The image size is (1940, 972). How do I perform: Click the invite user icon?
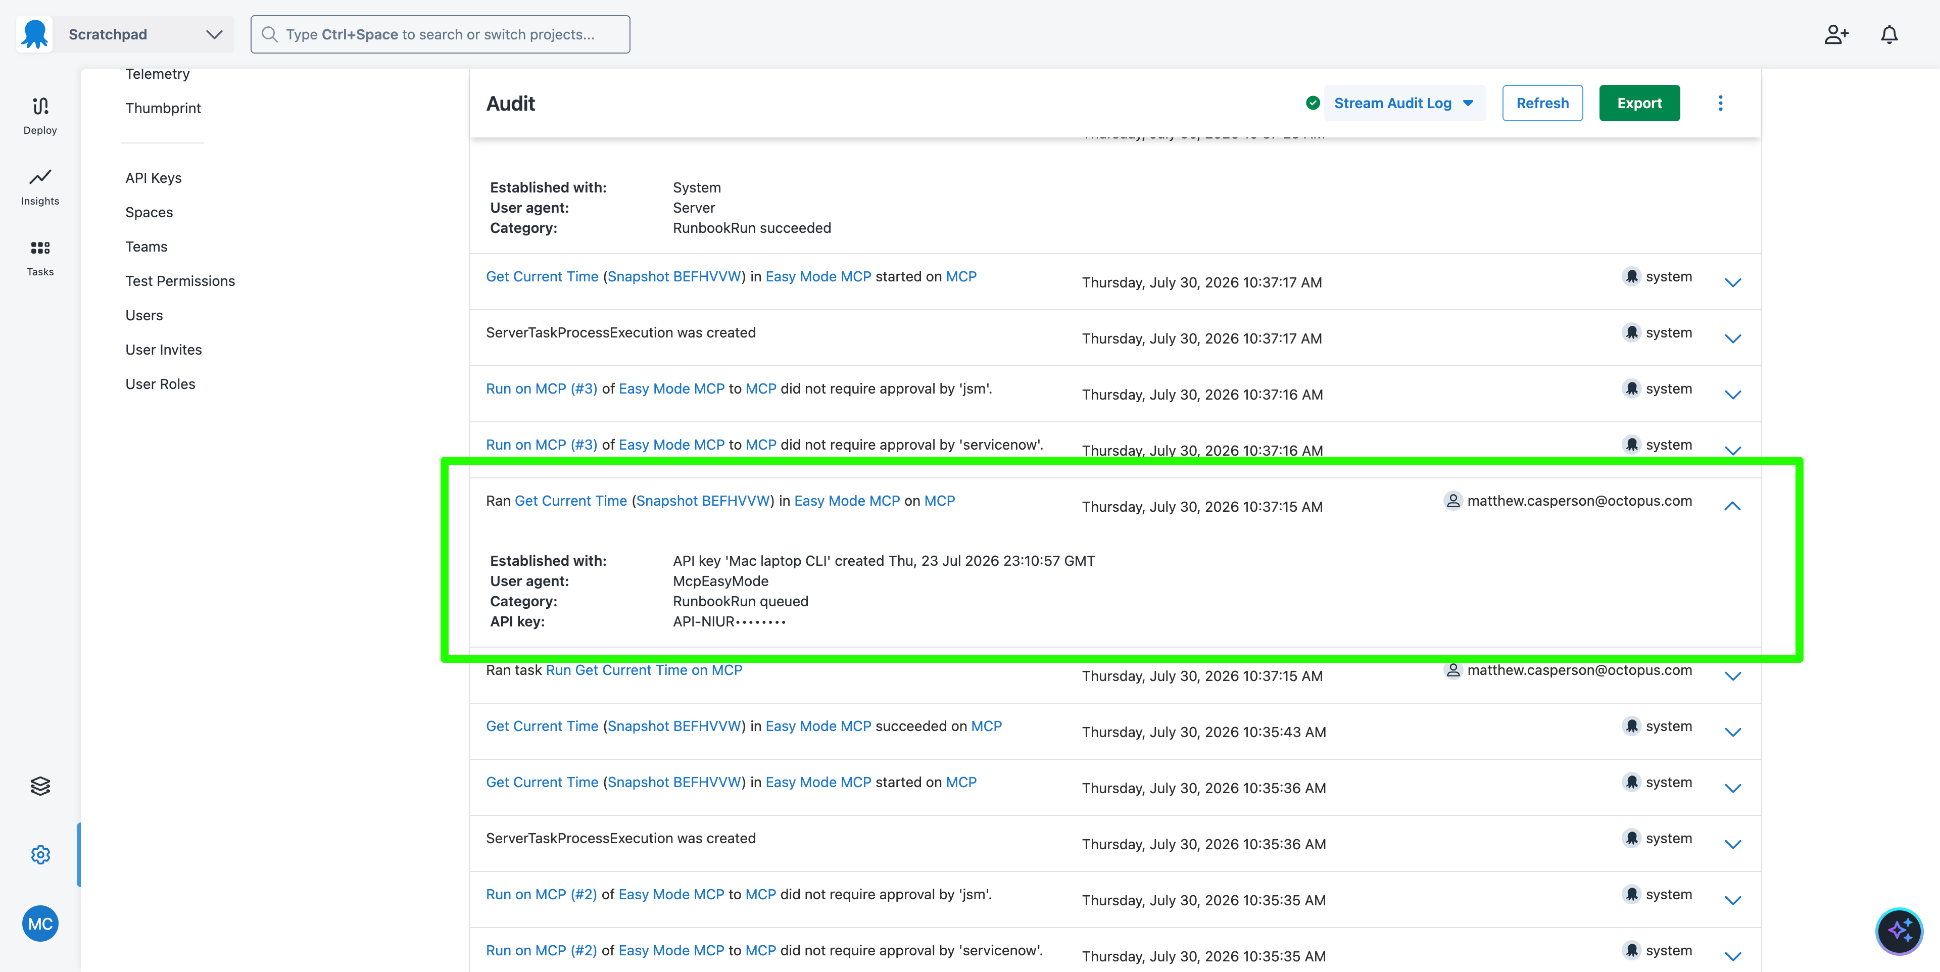(x=1836, y=35)
